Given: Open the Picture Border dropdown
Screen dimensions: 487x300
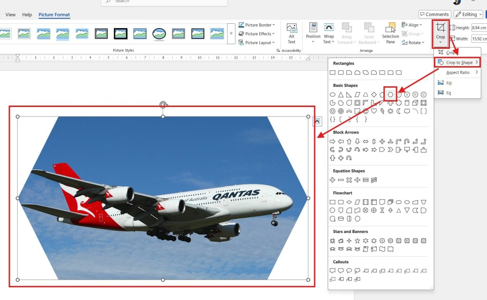Looking at the screenshot, I should (257, 25).
